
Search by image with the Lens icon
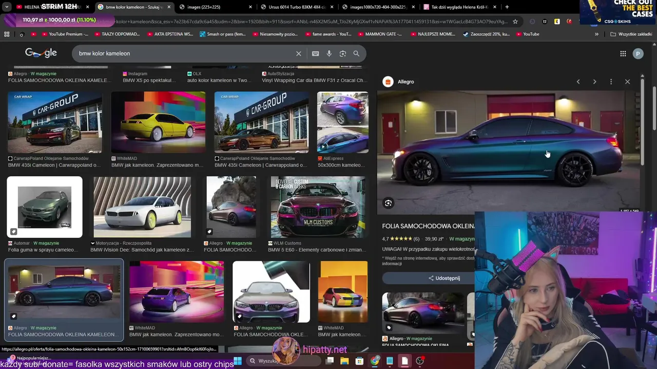pos(343,53)
